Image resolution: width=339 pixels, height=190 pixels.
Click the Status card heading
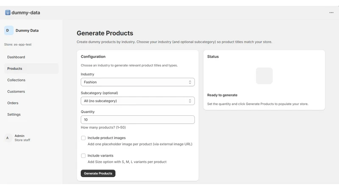(x=213, y=57)
